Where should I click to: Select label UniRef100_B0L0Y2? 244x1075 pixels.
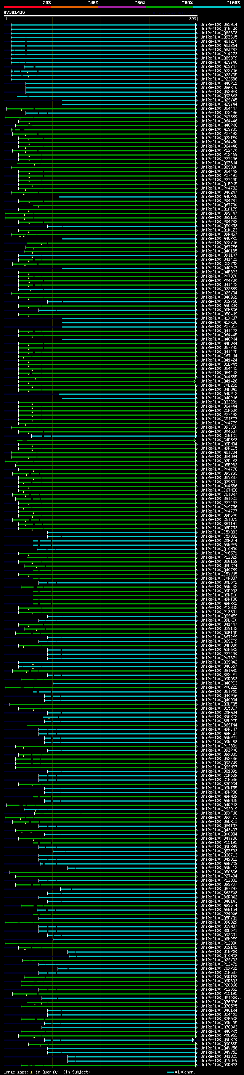pos(219,583)
